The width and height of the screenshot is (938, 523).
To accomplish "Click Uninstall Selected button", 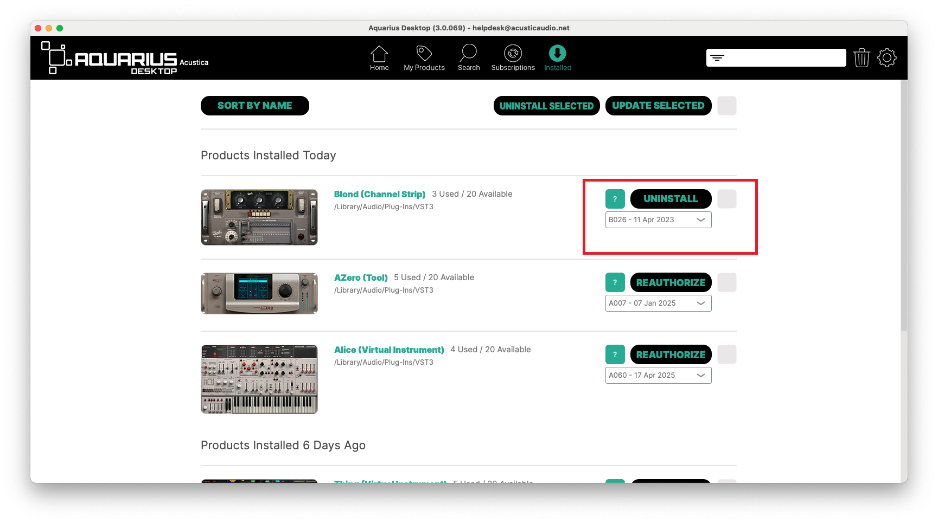I will [x=546, y=106].
